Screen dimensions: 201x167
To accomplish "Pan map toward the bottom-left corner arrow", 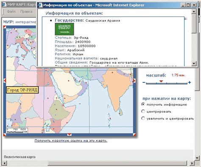I will pos(5,135).
